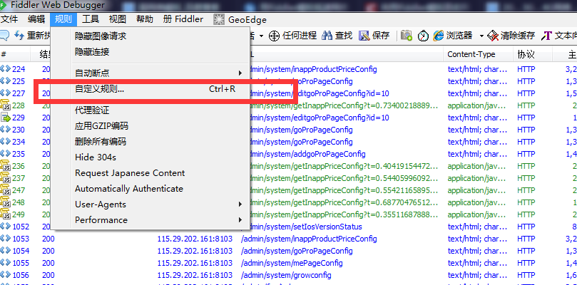Viewport: 577px width, 285px height.
Task: Click HTML icon of session 1055
Action: coord(5,263)
